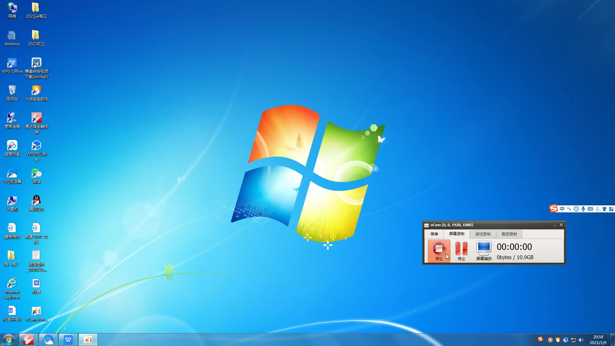Select the 火绒安全软件 desktop shortcut
Image resolution: width=615 pixels, height=346 pixels.
[x=36, y=93]
